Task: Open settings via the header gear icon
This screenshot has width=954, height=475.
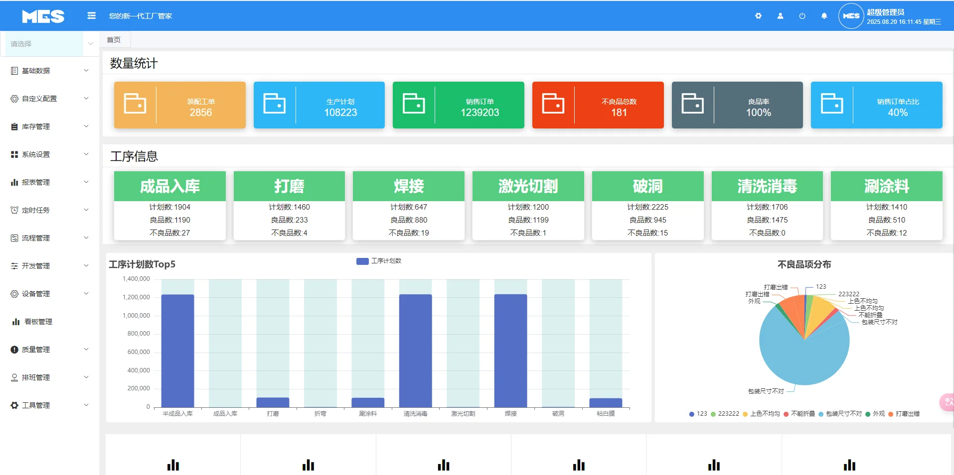Action: 758,16
